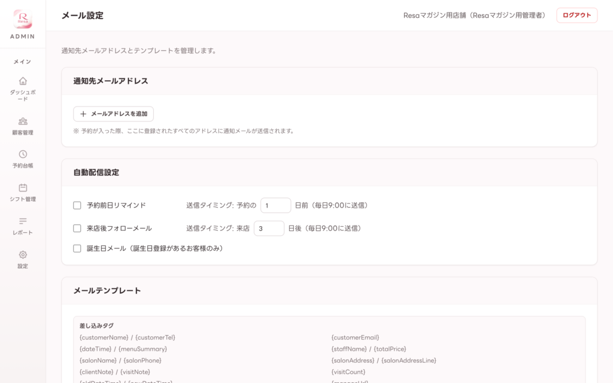Screen dimensions: 613x383
Task: Click store name Resaマガジン用店舗 text
Action: click(x=435, y=15)
